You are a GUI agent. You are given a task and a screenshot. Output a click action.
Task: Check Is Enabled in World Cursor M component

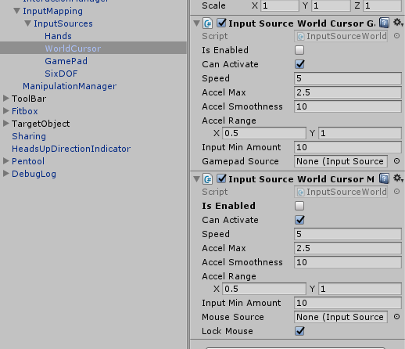click(299, 206)
